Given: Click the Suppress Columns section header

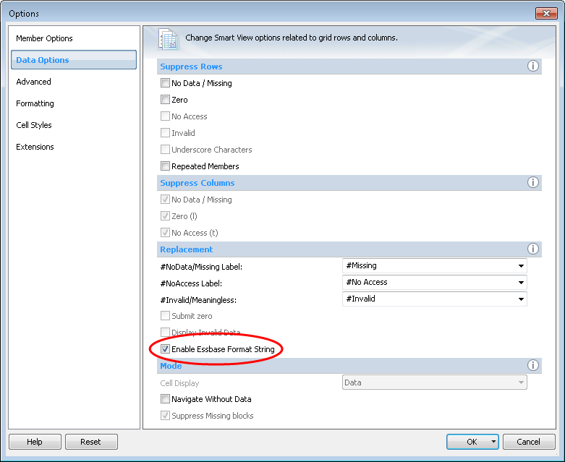Looking at the screenshot, I should [197, 183].
